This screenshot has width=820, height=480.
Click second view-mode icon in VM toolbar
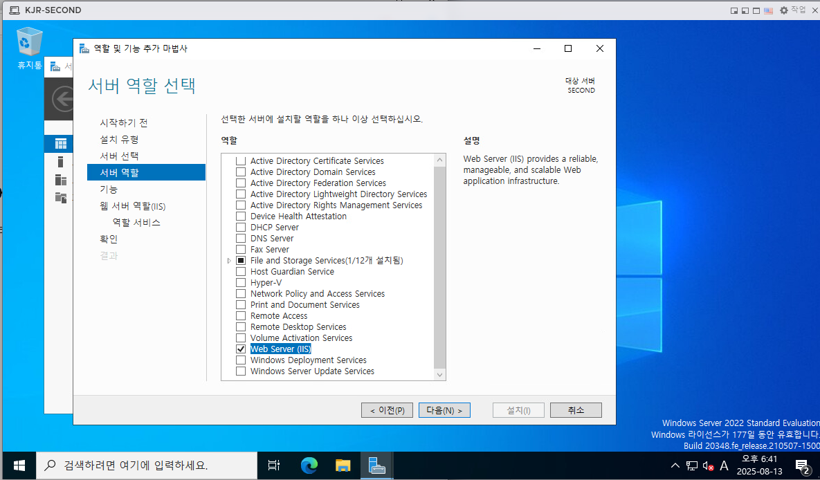coord(745,10)
